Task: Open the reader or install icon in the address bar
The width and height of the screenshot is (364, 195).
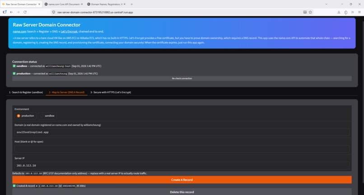Action: click(x=305, y=12)
